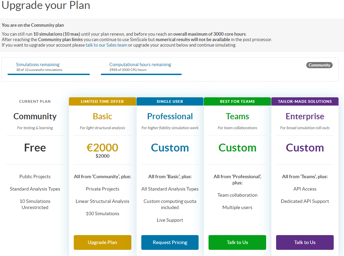The height and width of the screenshot is (256, 344).
Task: Click the grey Community plan badge
Action: tap(319, 65)
